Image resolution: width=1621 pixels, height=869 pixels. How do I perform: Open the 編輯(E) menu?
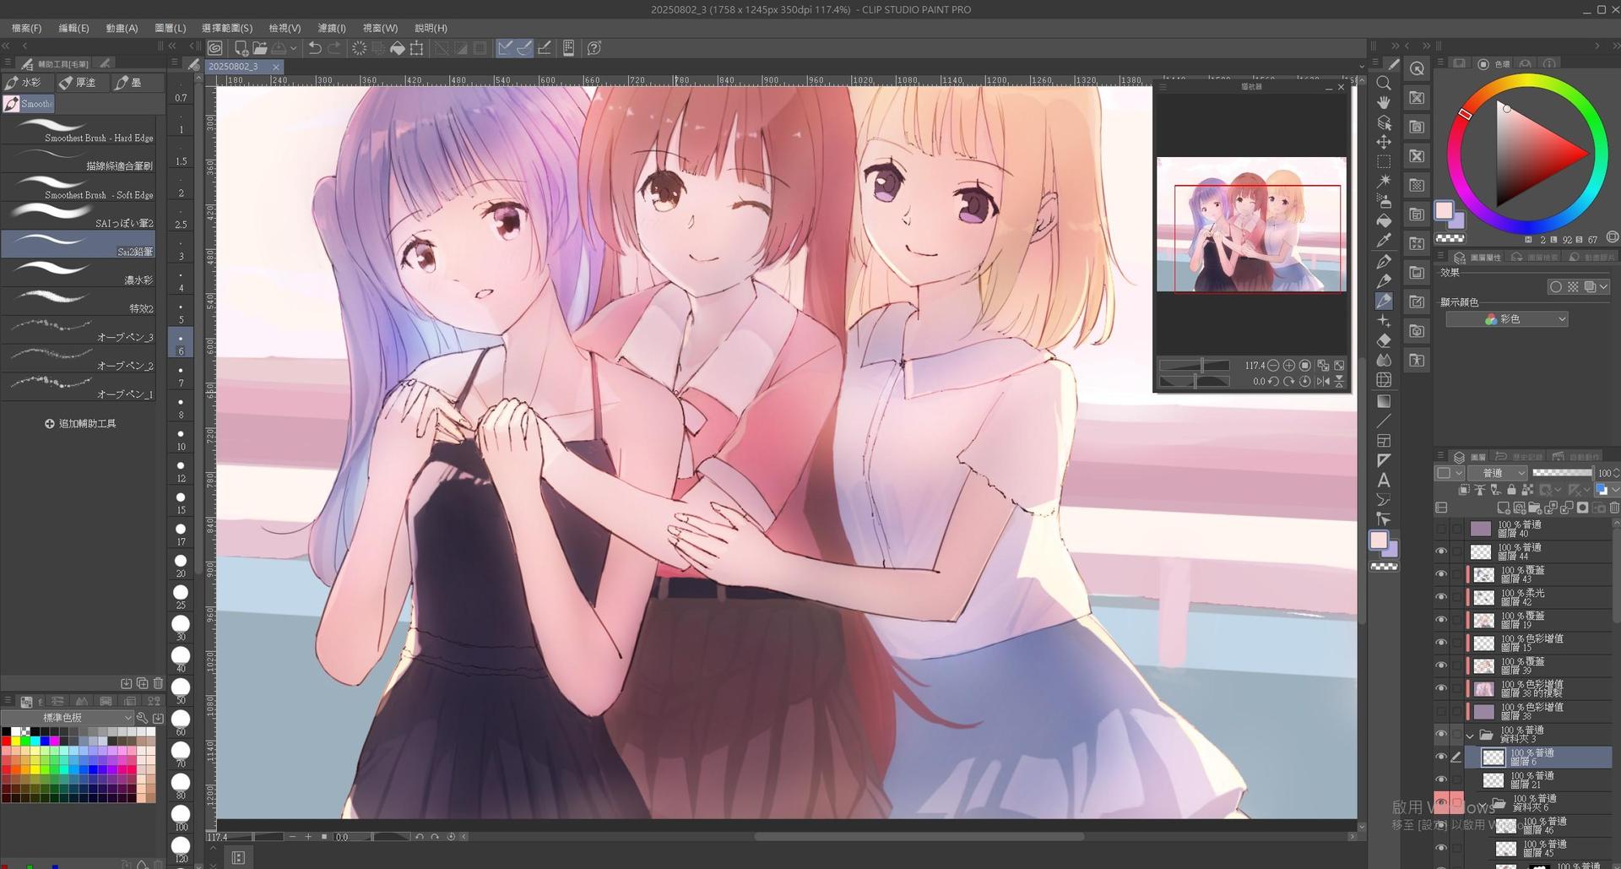coord(73,28)
